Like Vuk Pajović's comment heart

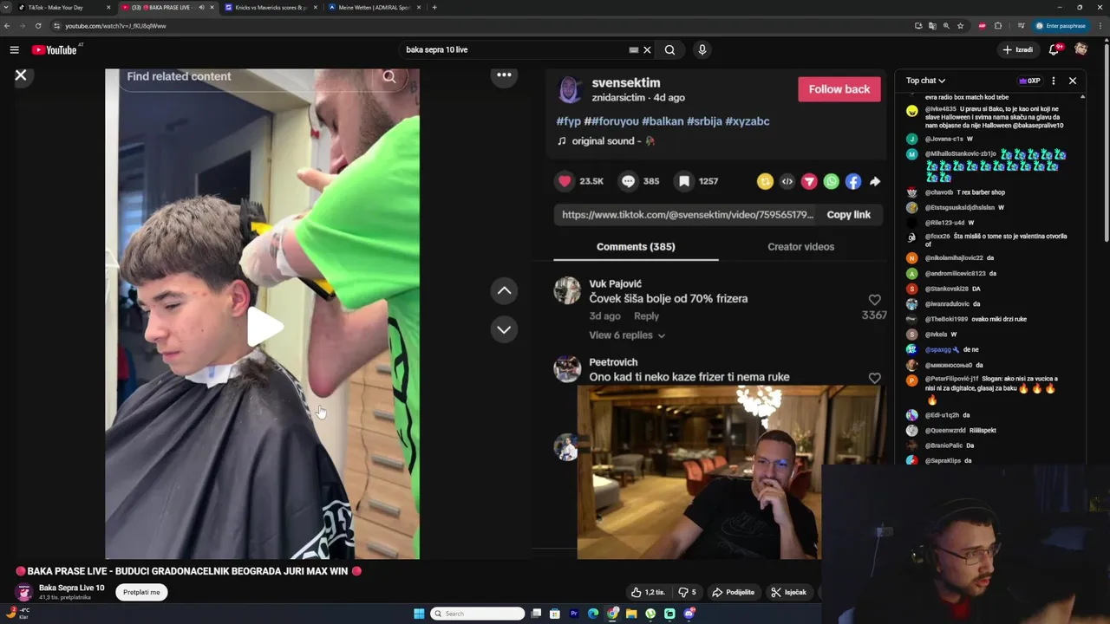tap(874, 300)
